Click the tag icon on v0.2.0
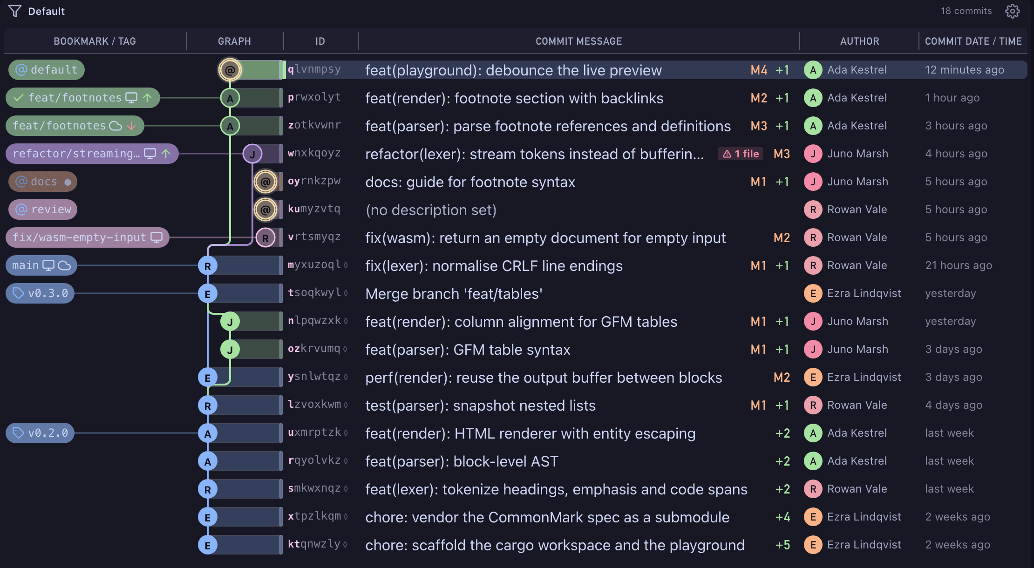Image resolution: width=1034 pixels, height=568 pixels. 18,433
